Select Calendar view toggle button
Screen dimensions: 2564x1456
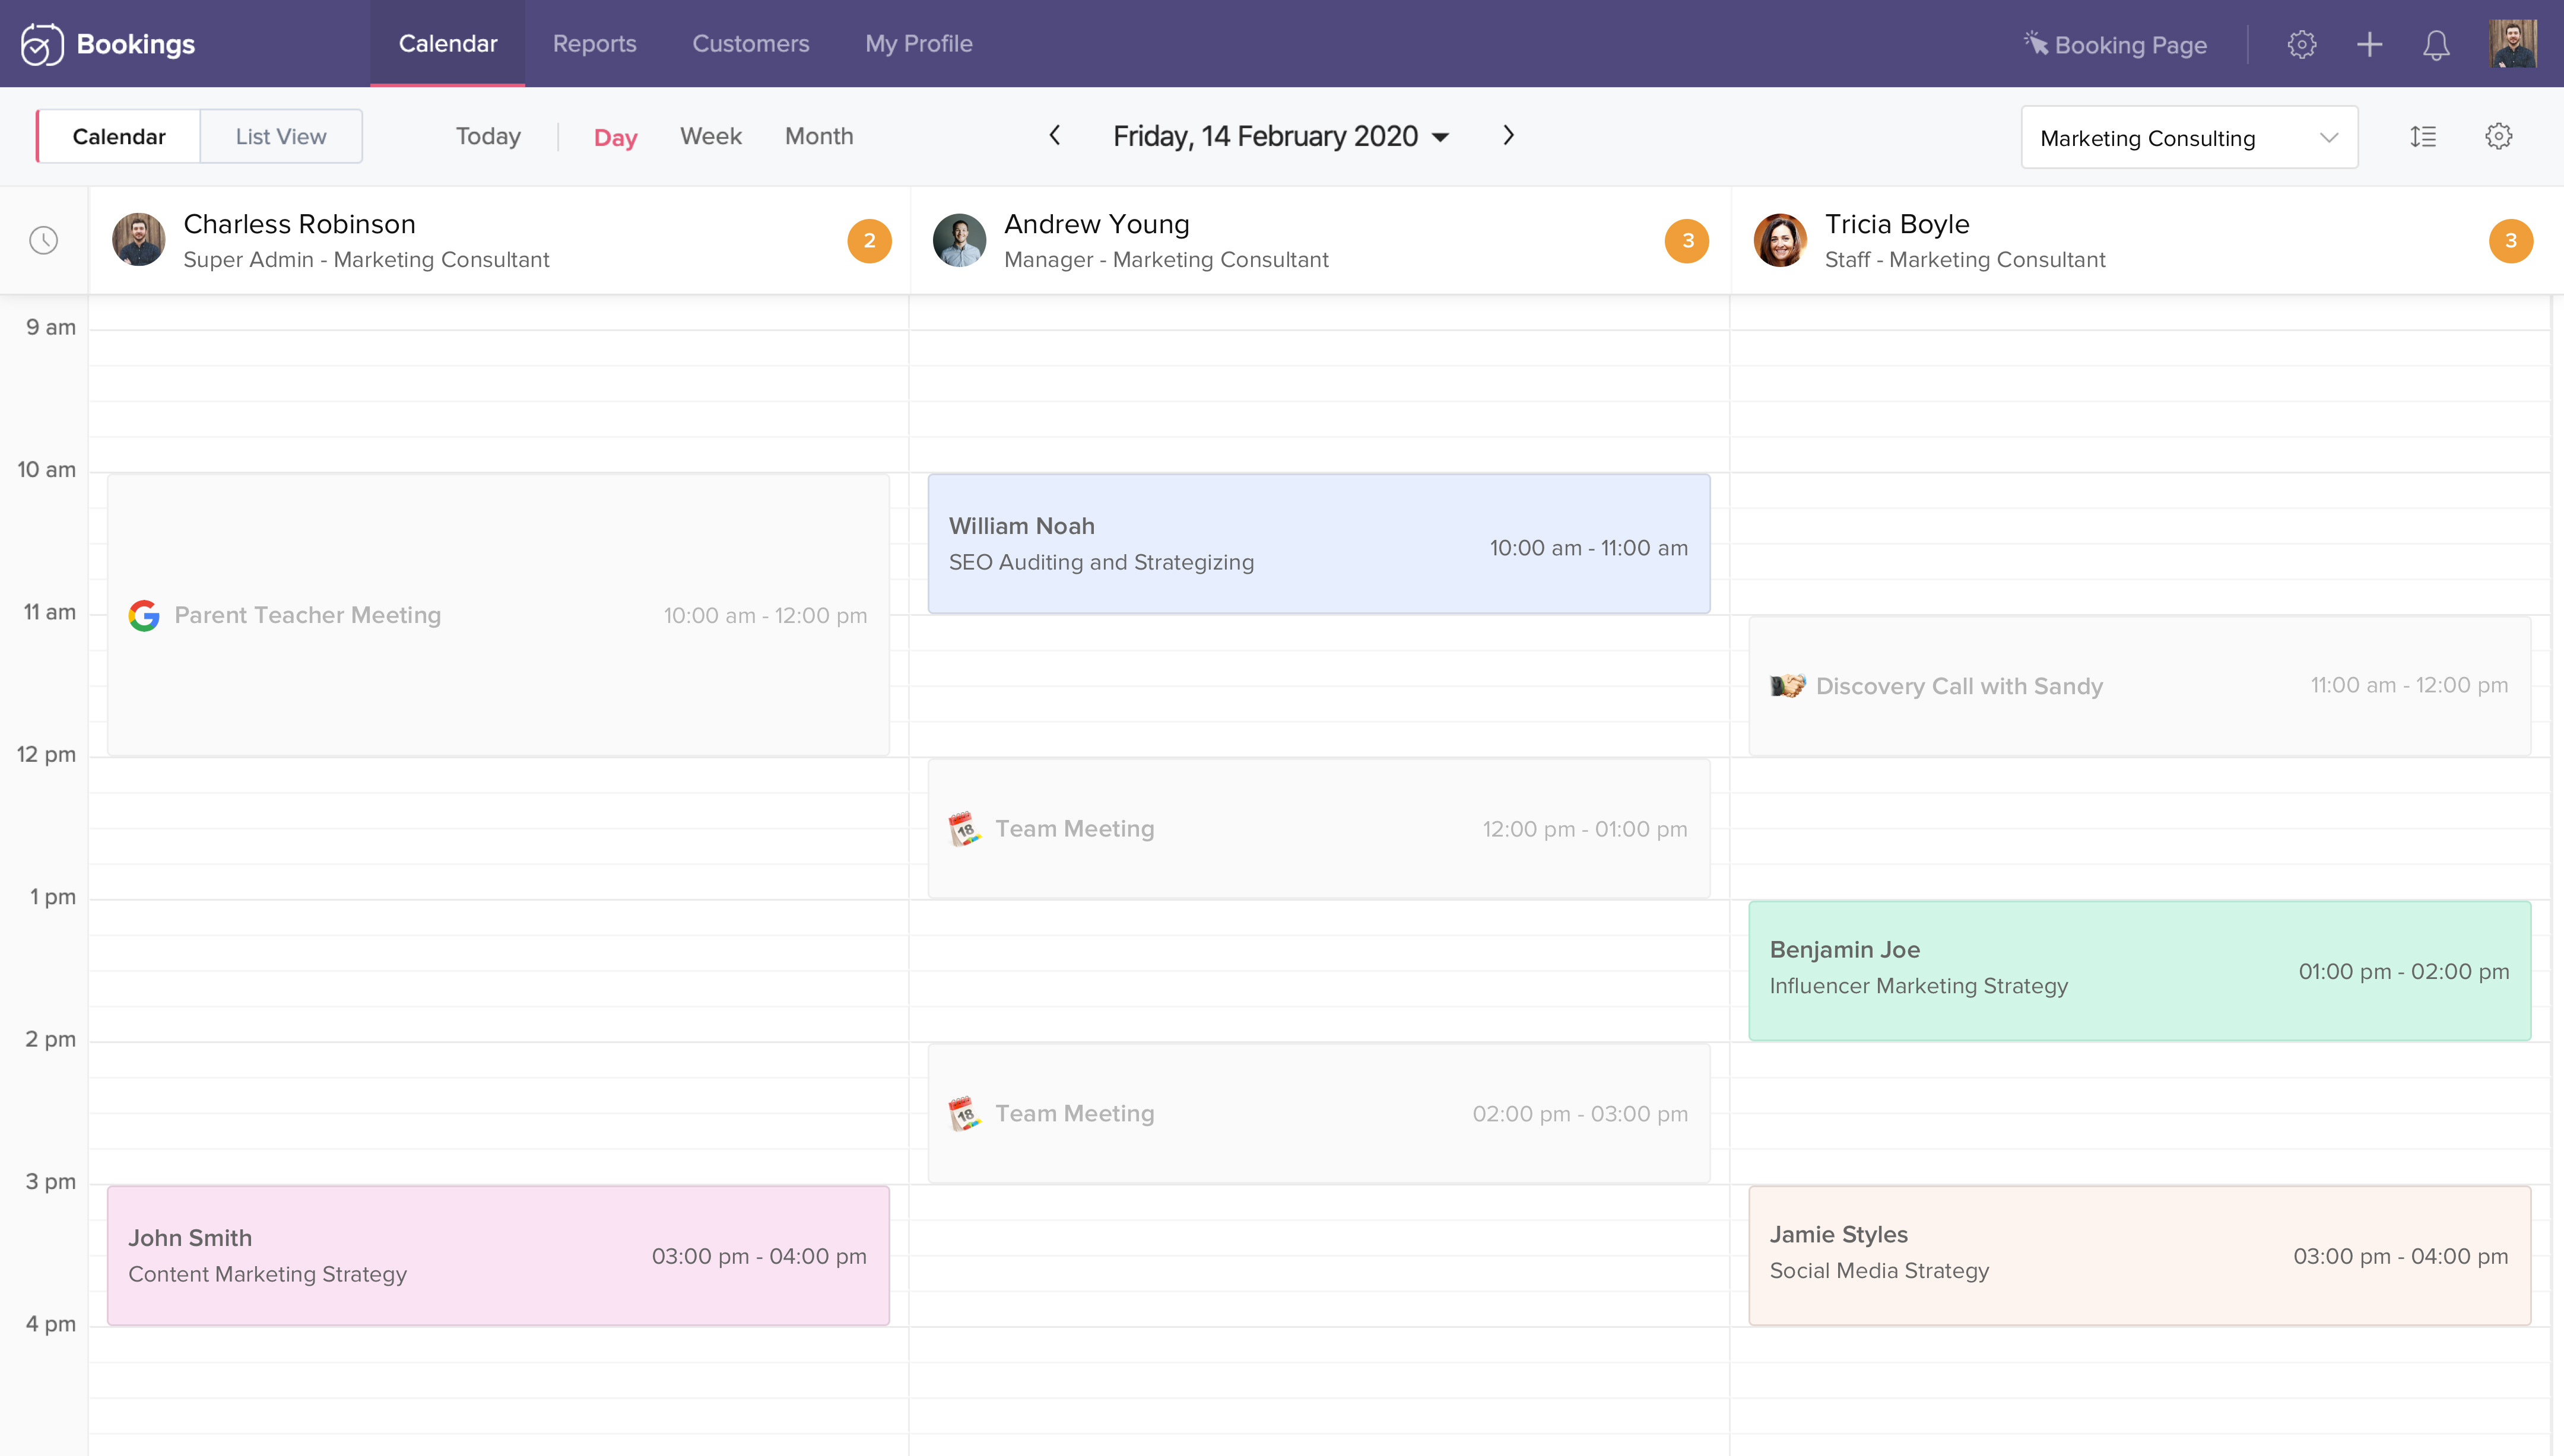(119, 136)
